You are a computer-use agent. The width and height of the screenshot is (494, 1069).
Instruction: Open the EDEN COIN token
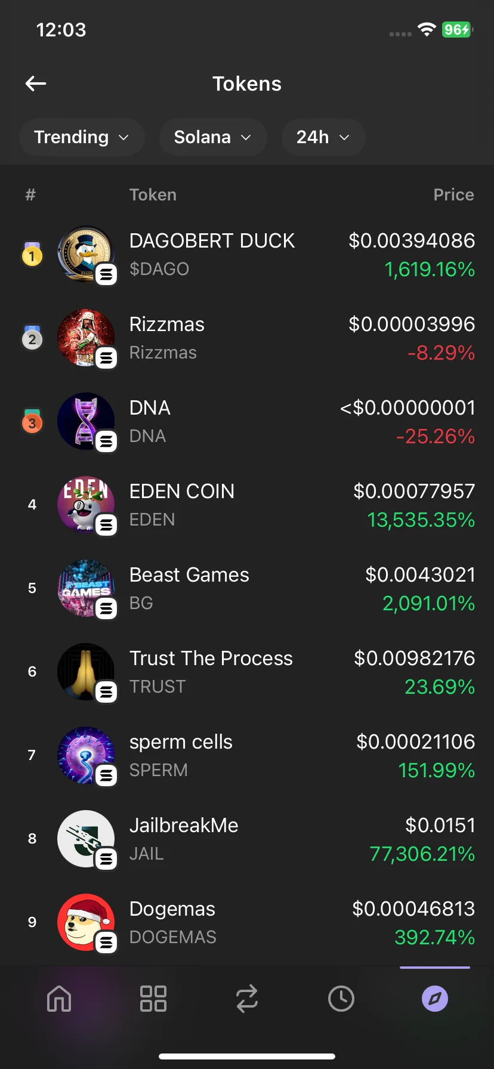pyautogui.click(x=247, y=505)
